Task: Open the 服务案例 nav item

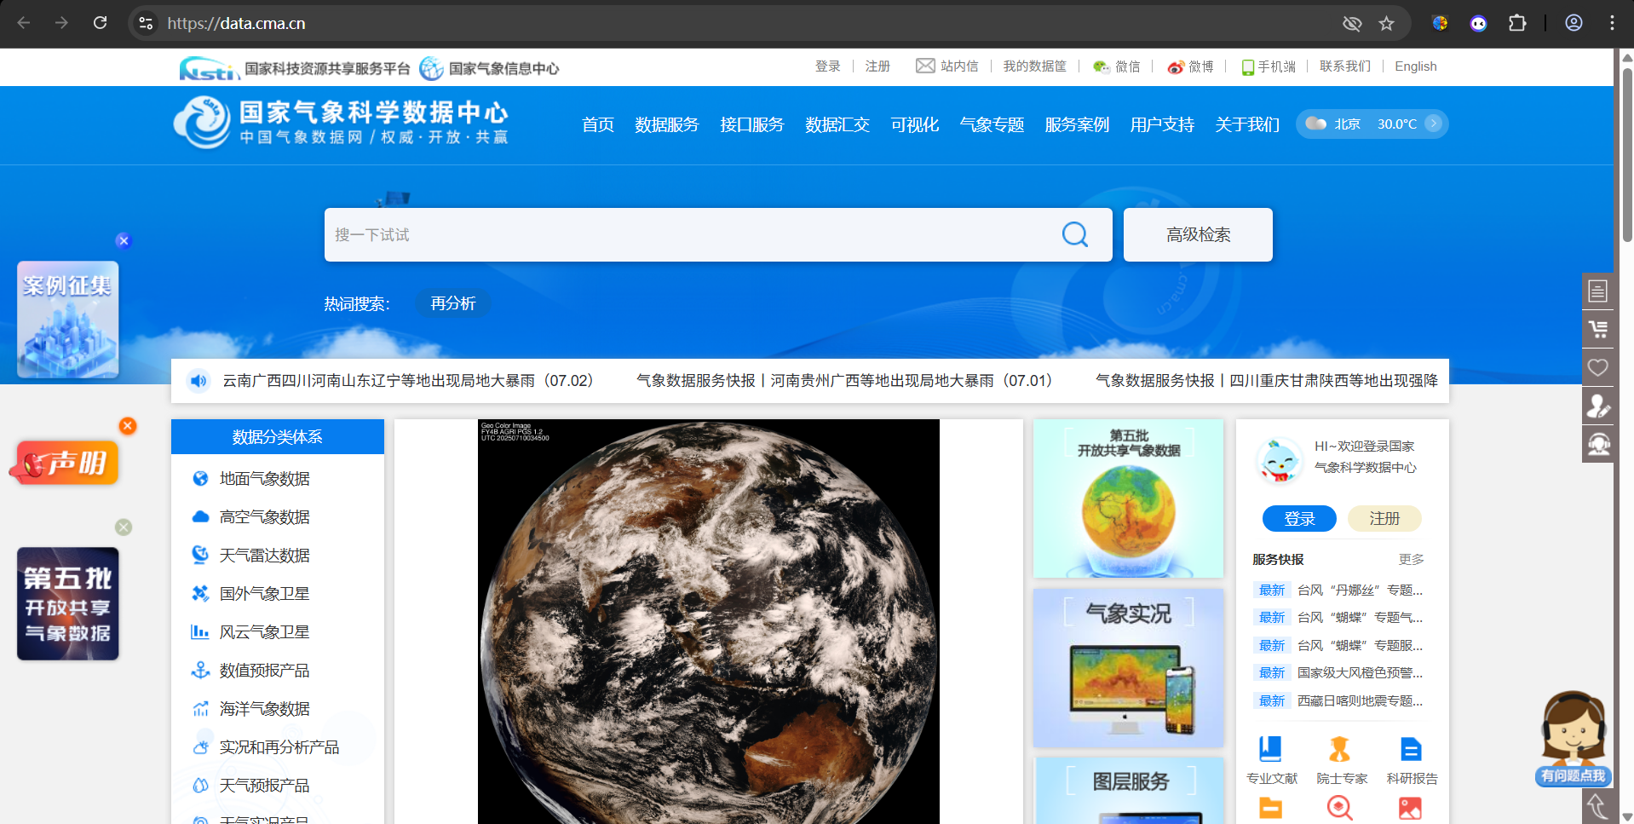Action: pyautogui.click(x=1077, y=124)
